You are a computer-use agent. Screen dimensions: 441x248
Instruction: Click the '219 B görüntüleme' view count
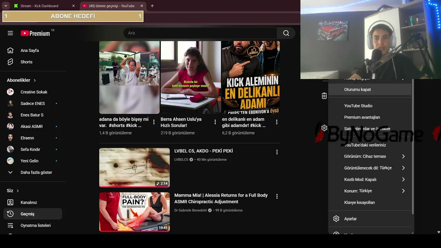coord(177,133)
